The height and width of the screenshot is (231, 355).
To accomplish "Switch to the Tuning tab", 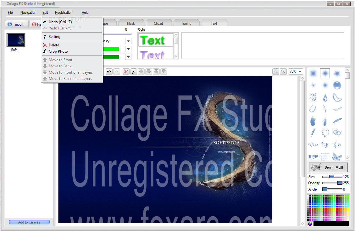I will [x=186, y=23].
